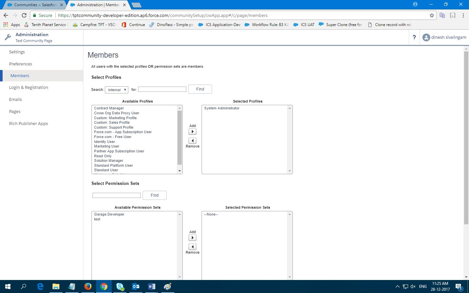Open Preferences in sidebar

tap(21, 64)
